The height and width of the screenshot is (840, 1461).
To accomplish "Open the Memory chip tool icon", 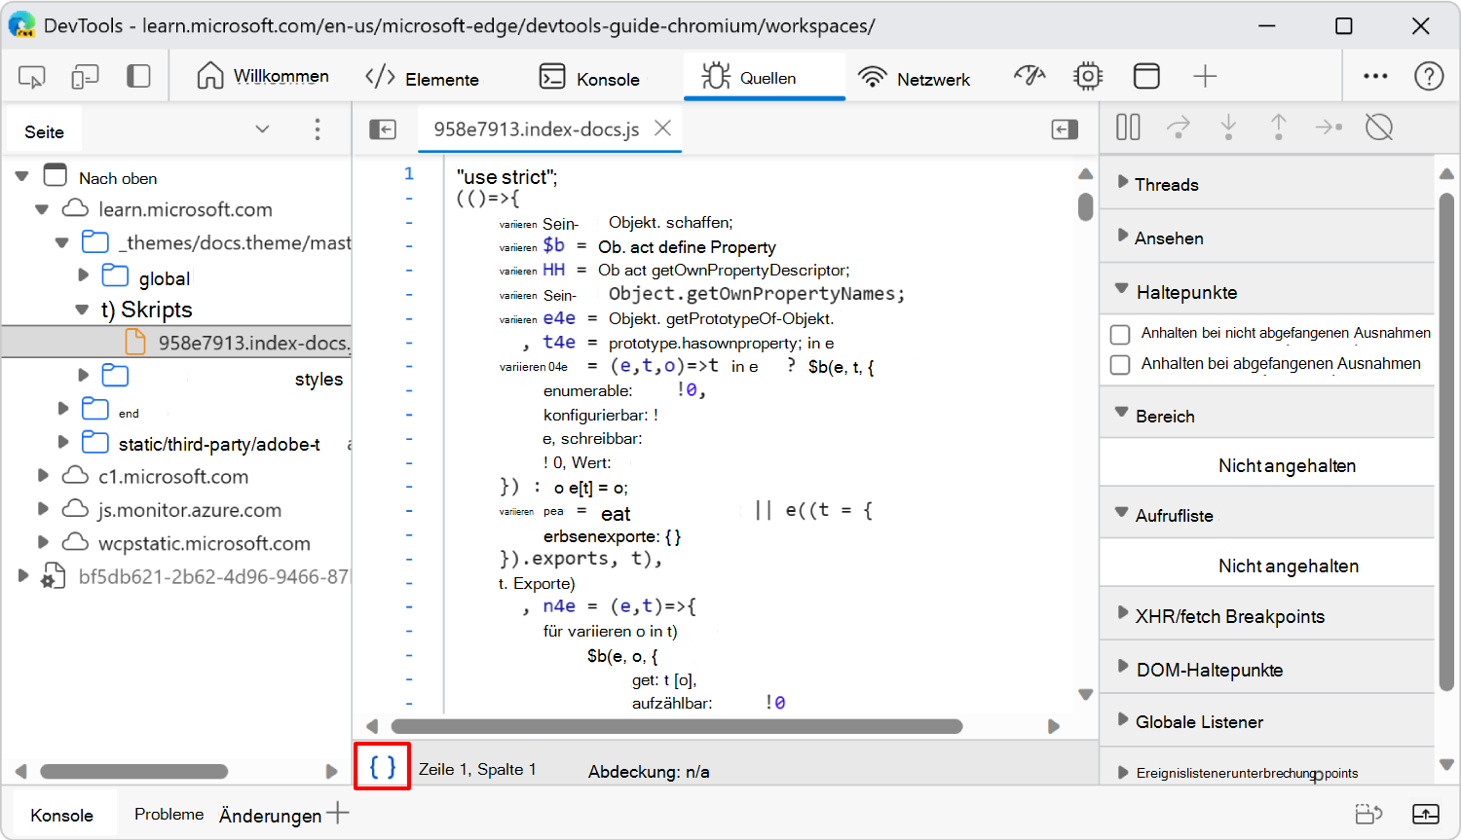I will pos(1088,76).
